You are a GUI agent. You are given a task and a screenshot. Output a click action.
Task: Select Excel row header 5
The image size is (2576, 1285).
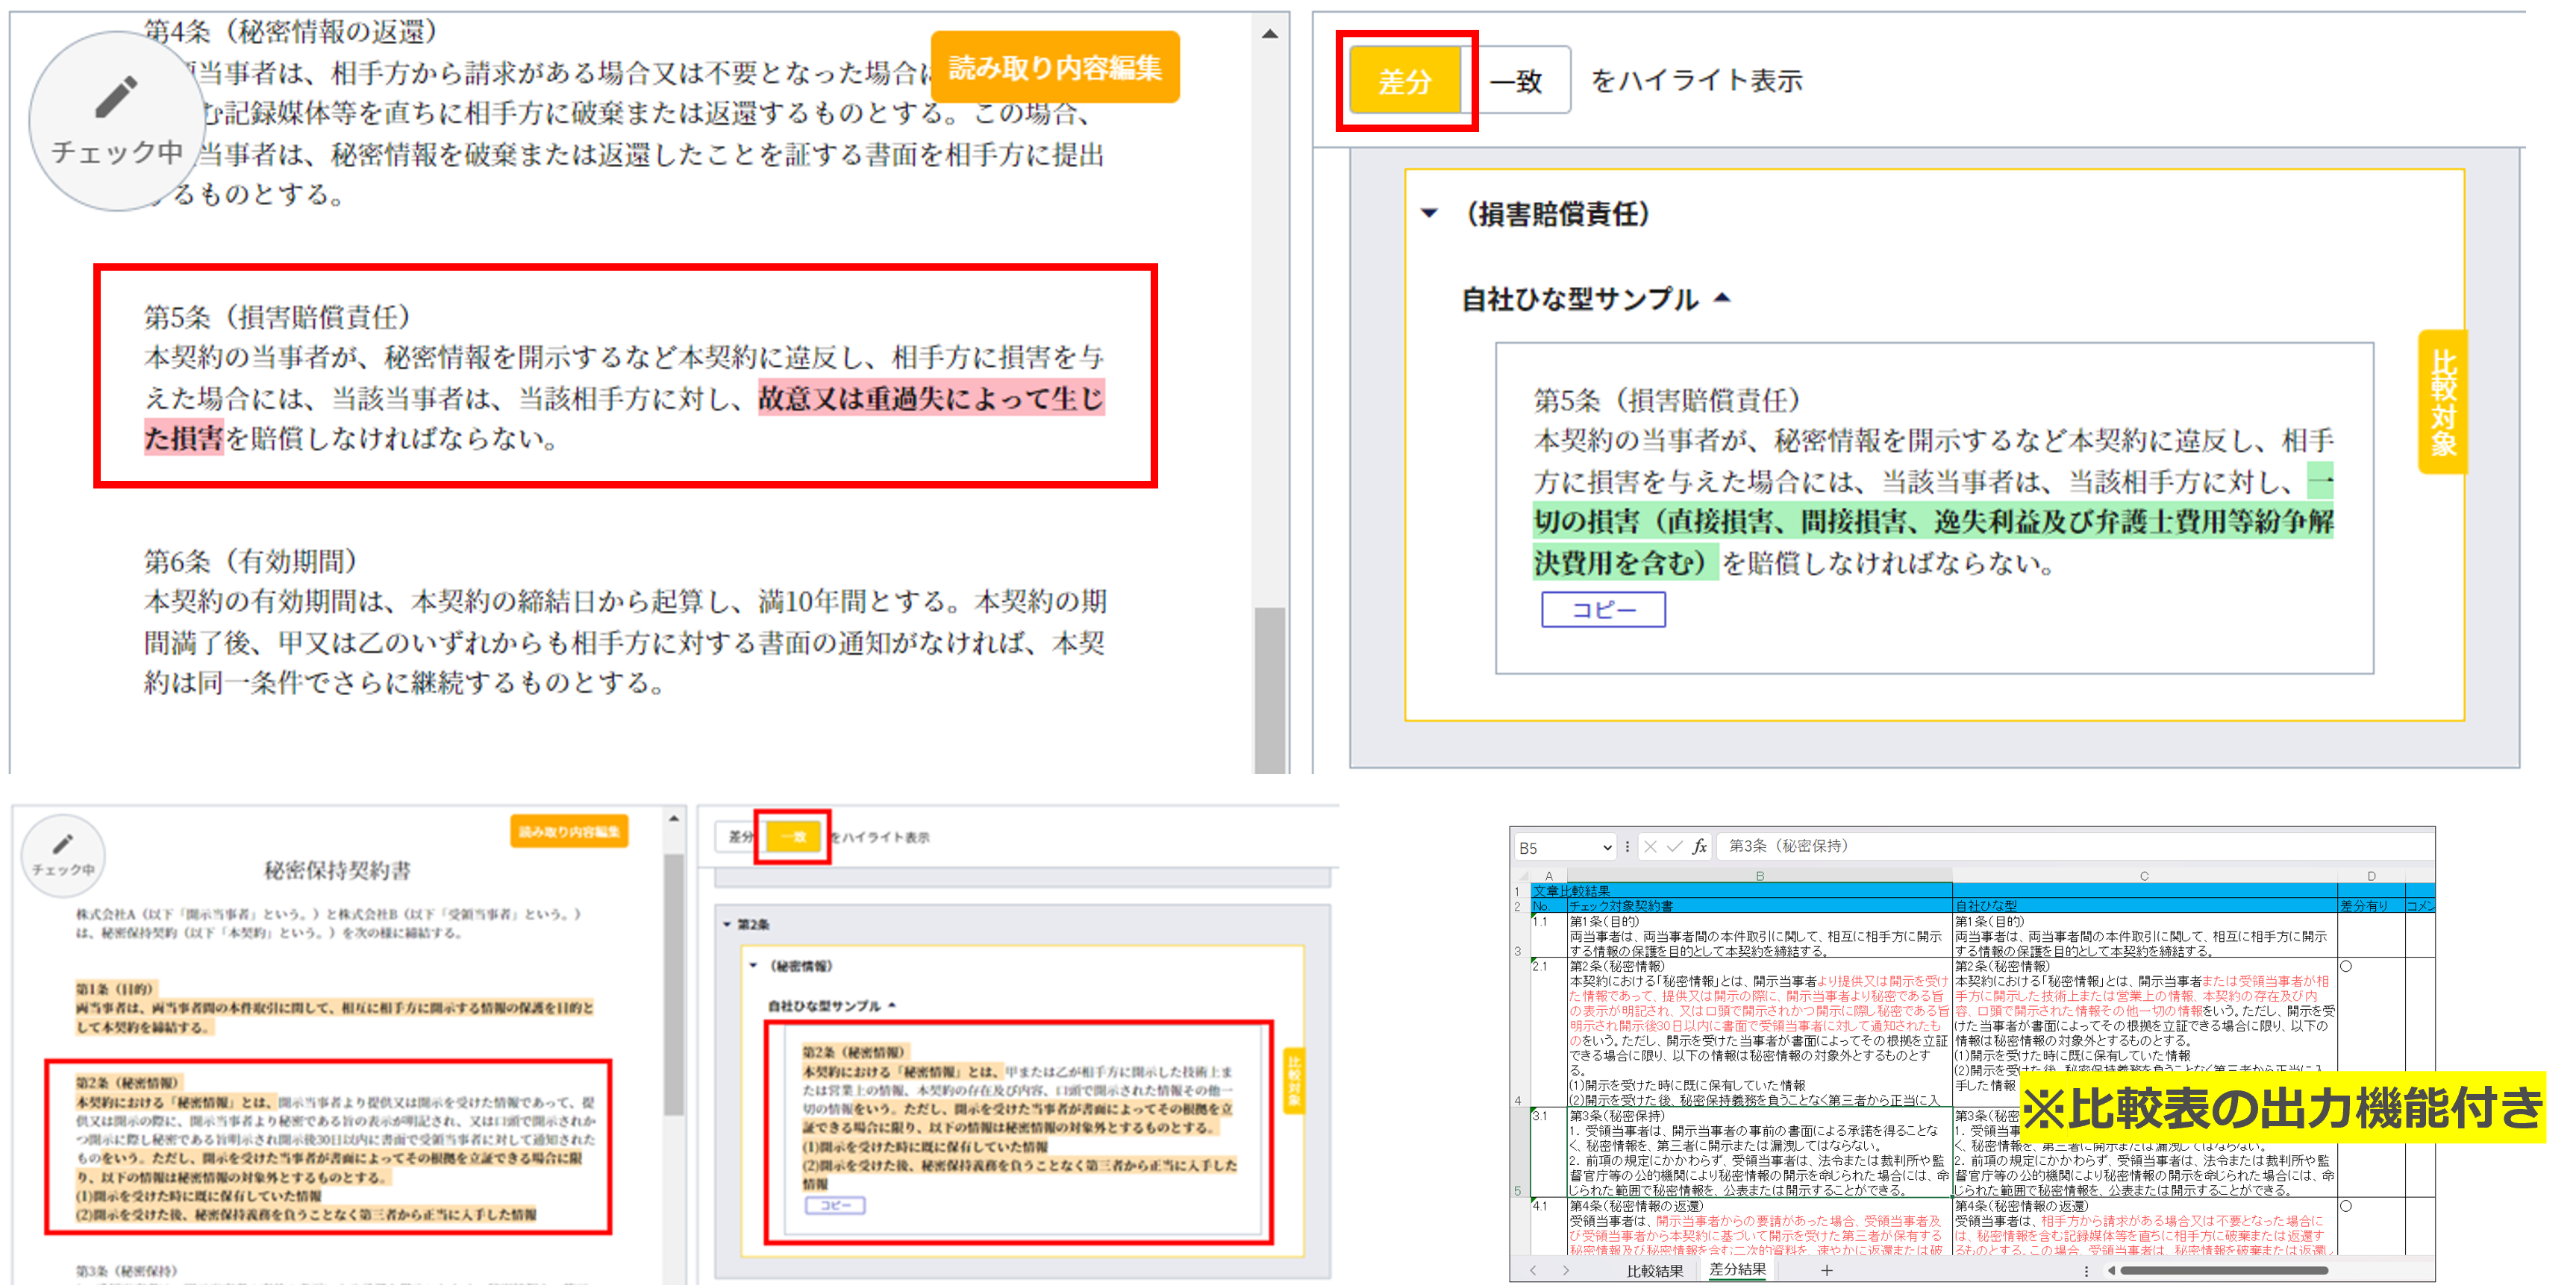(1520, 1152)
